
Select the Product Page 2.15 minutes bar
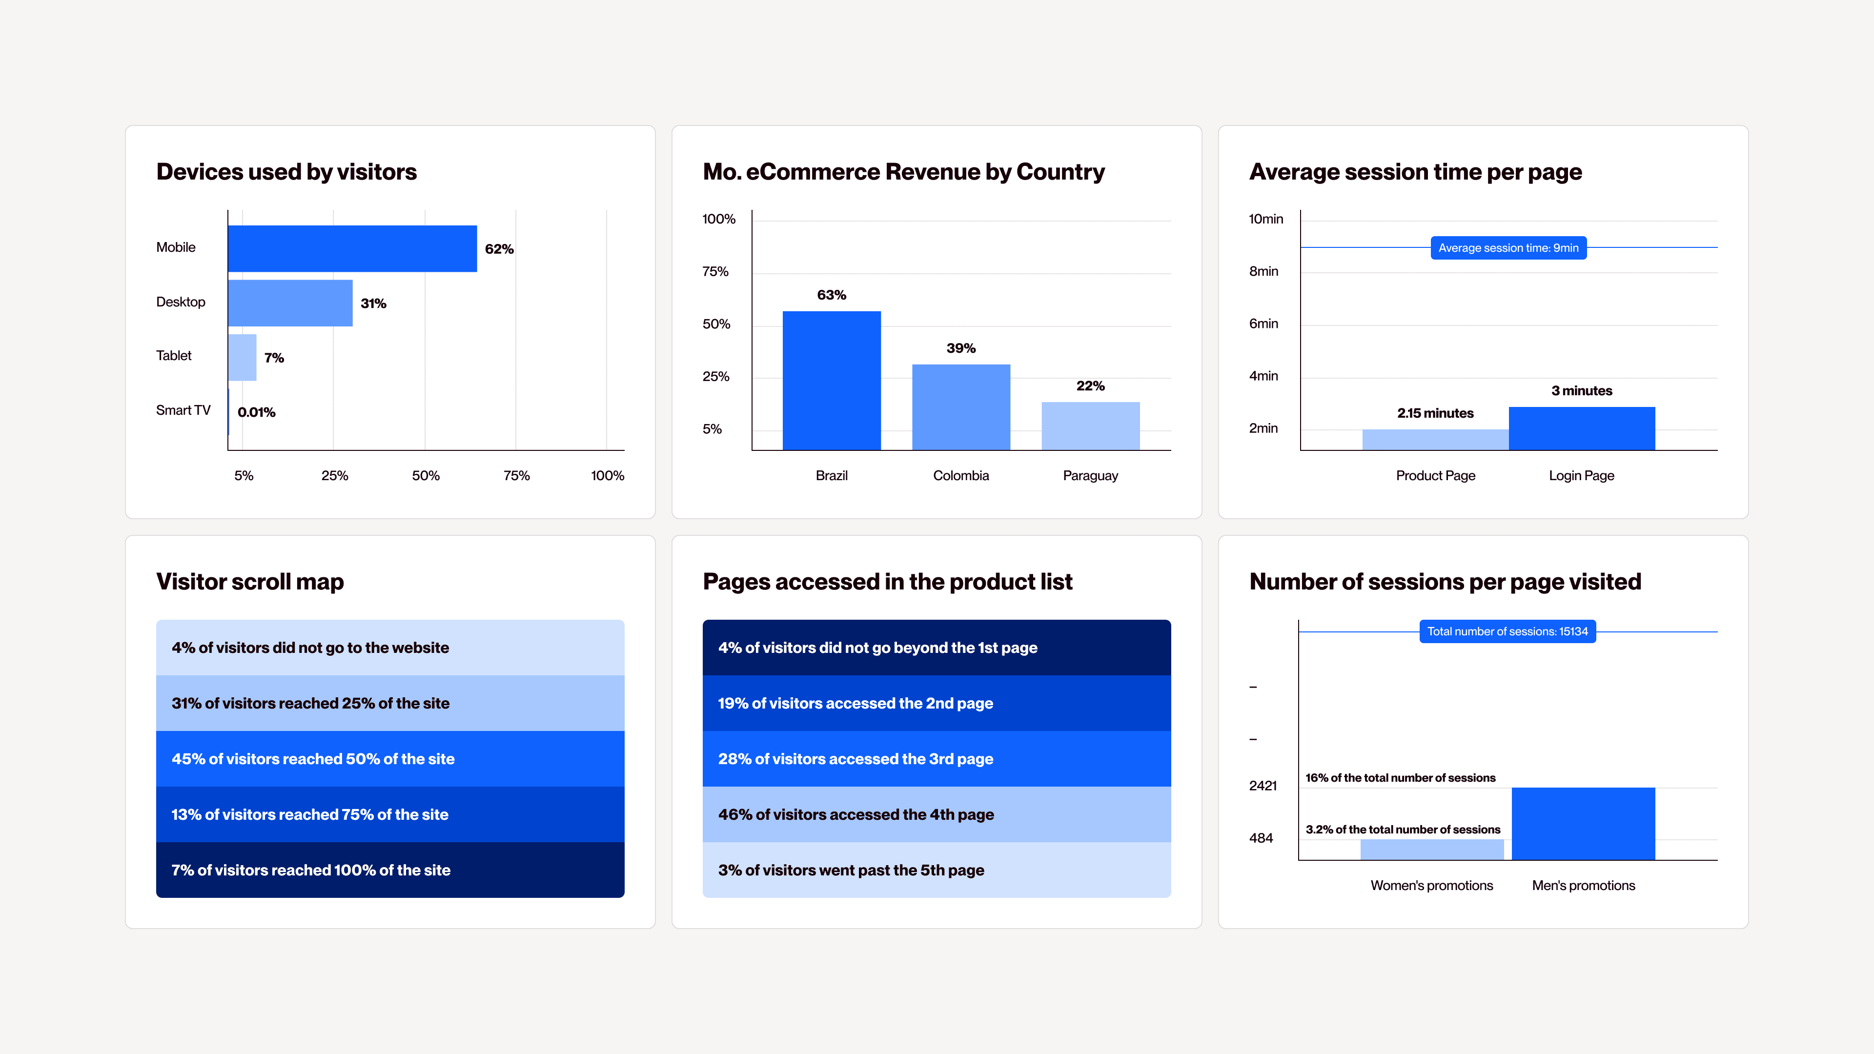1435,439
